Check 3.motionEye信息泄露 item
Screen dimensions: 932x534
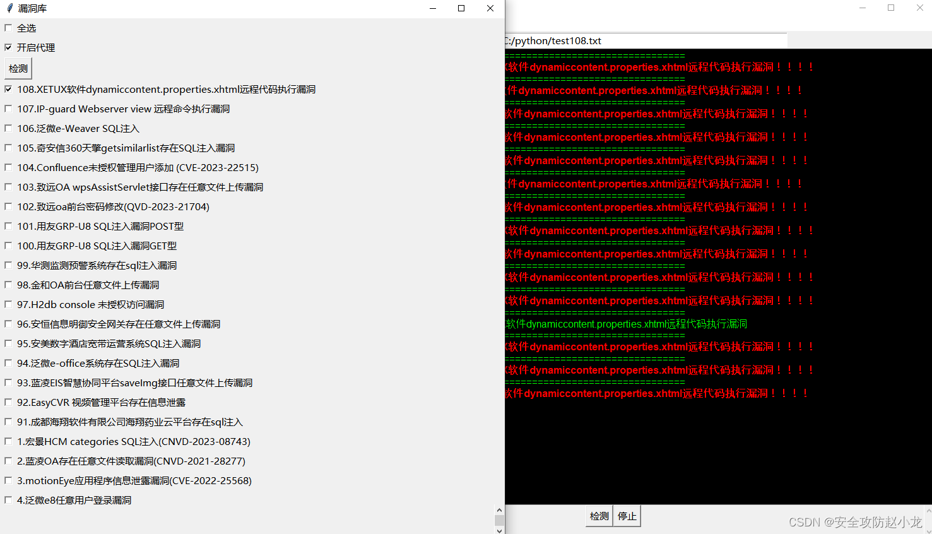tap(8, 480)
